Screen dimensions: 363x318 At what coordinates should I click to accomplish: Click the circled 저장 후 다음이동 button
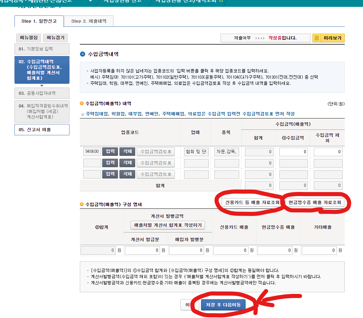click(223, 305)
